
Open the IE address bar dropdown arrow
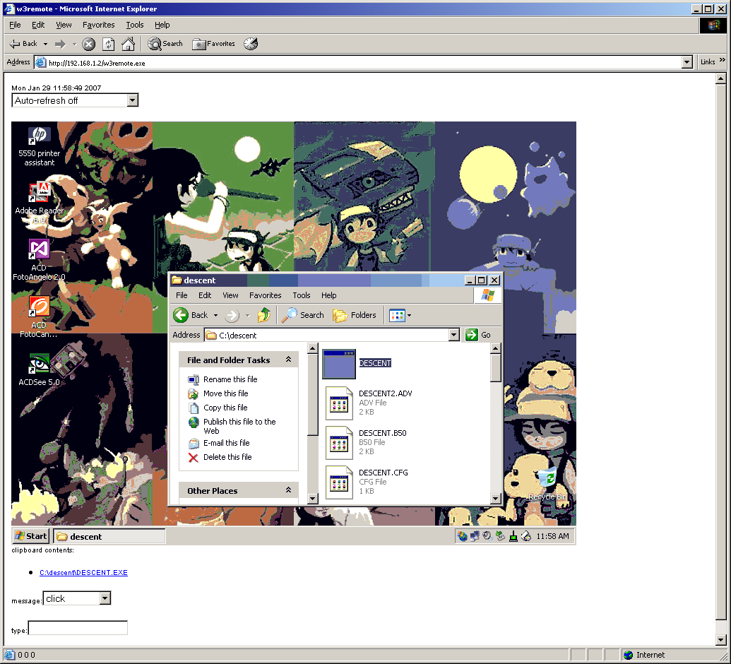coord(687,62)
